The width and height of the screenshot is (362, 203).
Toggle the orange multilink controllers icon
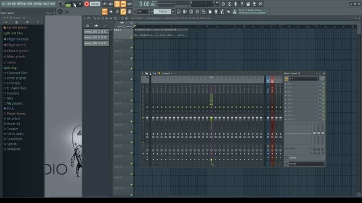[123, 11]
